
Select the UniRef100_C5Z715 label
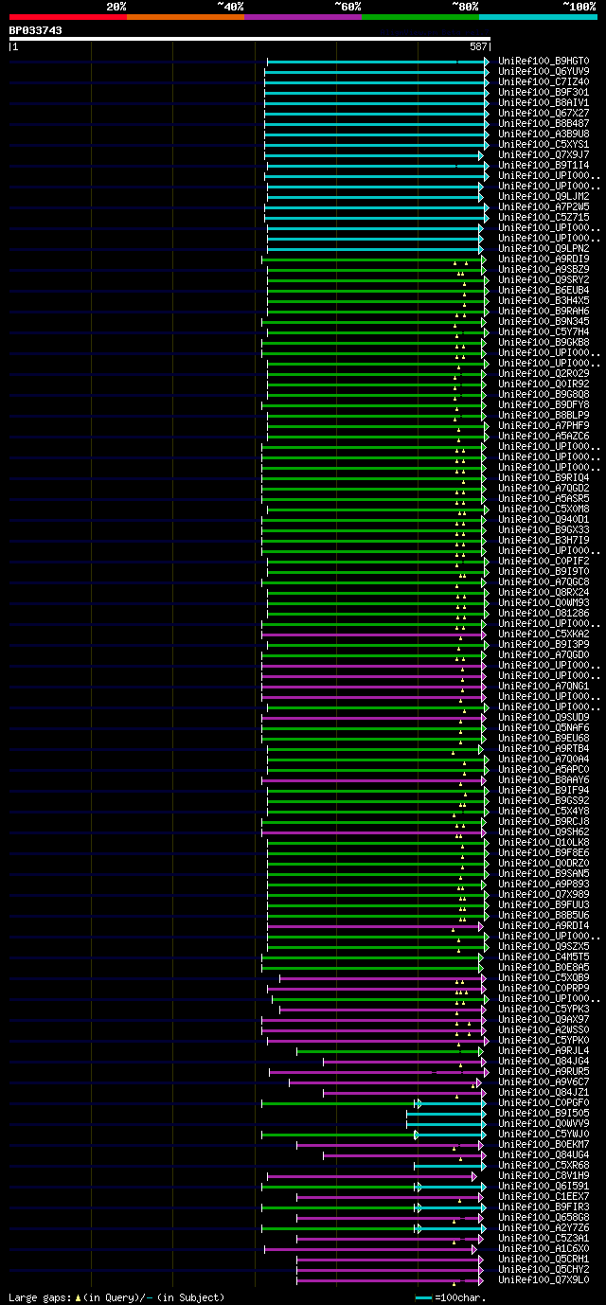pyautogui.click(x=543, y=217)
